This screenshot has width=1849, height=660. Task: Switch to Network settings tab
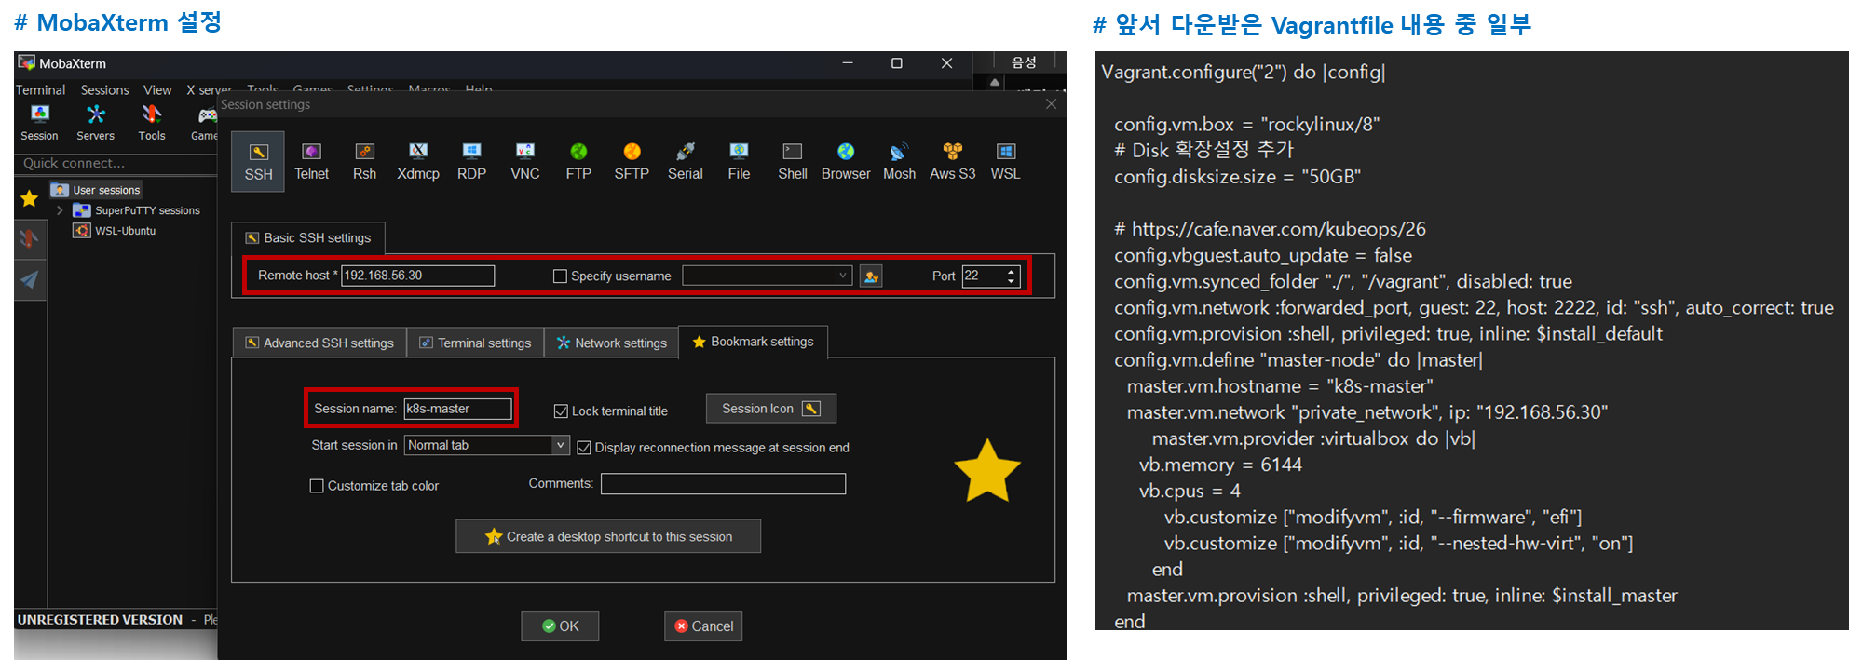pyautogui.click(x=612, y=343)
